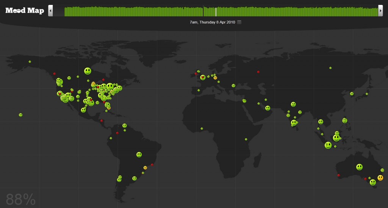Click the timeline's right scroll arrow
Image resolution: width=388 pixels, height=208 pixels.
[x=380, y=11]
